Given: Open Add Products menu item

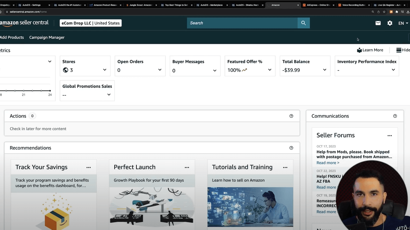Looking at the screenshot, I should pos(12,37).
